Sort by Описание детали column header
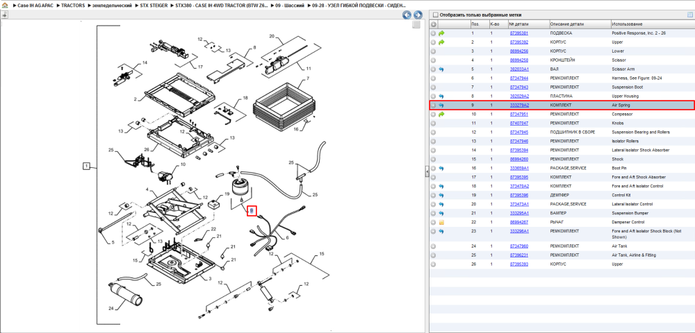Screen dimensions: 695x333 click(579, 24)
